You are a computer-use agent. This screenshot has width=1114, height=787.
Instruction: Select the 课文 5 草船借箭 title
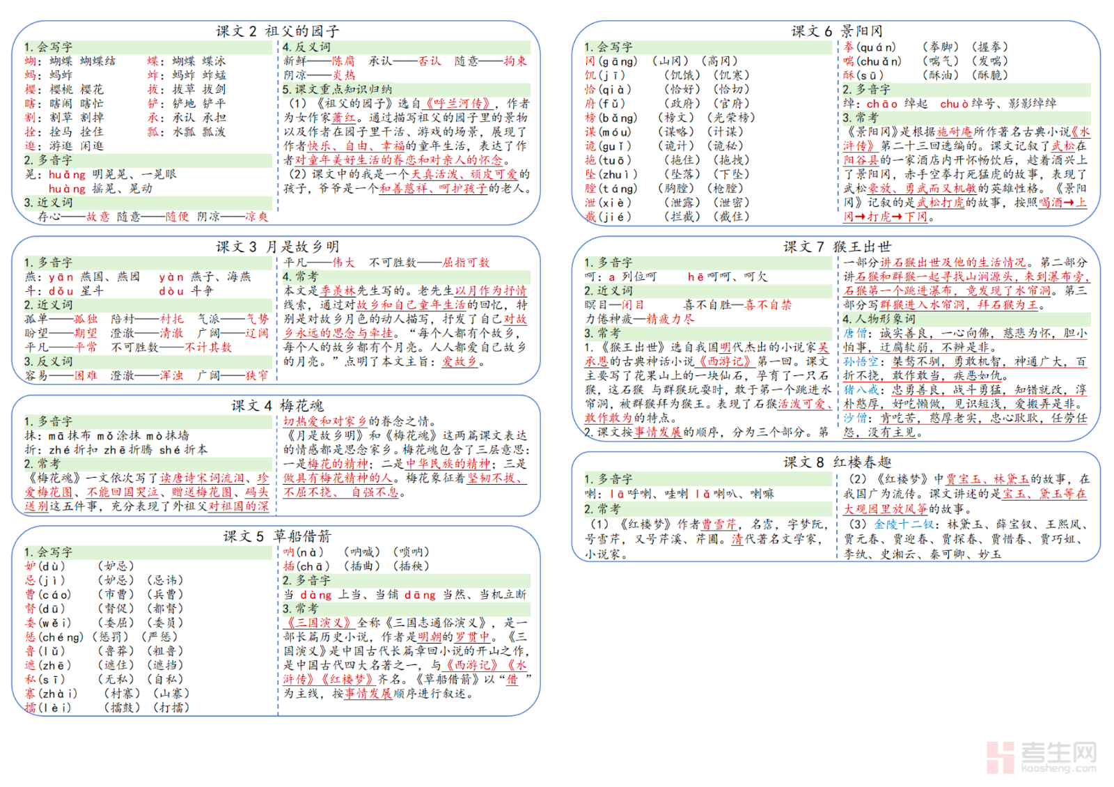[x=277, y=536]
